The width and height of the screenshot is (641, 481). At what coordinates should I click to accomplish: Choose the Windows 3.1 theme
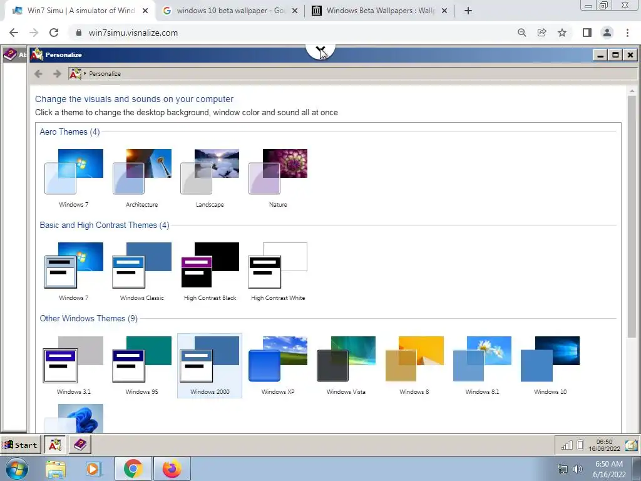pyautogui.click(x=74, y=365)
